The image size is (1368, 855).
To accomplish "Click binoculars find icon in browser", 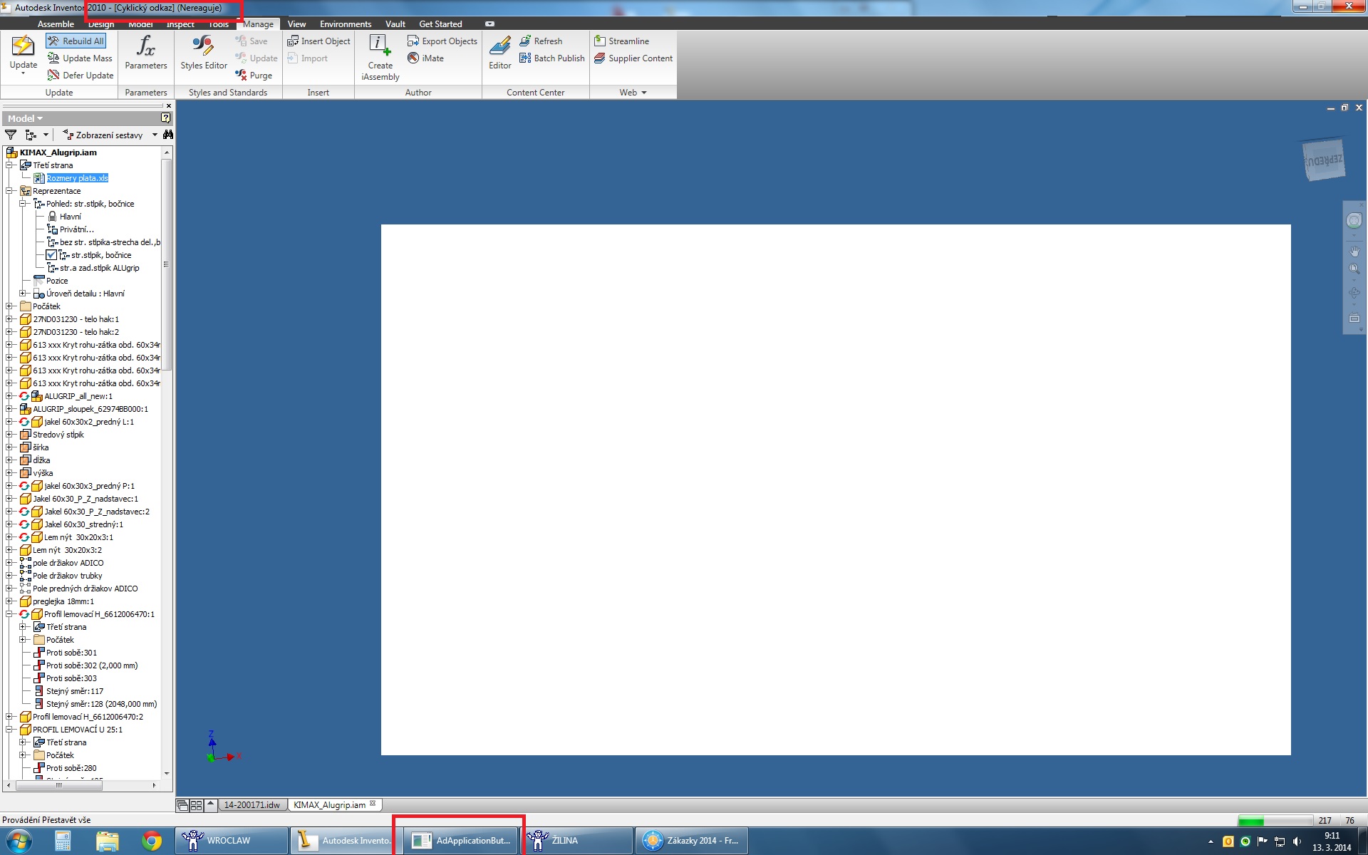I will tap(167, 135).
